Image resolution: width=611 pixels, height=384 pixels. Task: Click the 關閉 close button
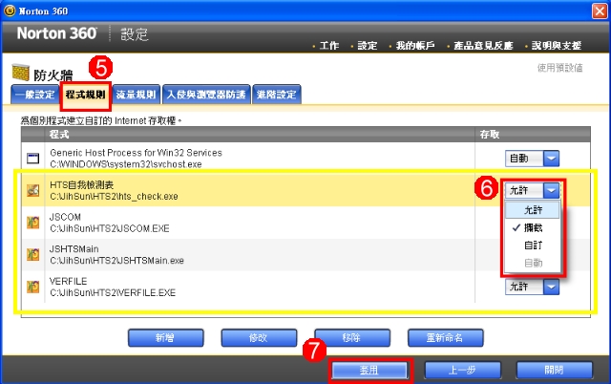point(555,370)
